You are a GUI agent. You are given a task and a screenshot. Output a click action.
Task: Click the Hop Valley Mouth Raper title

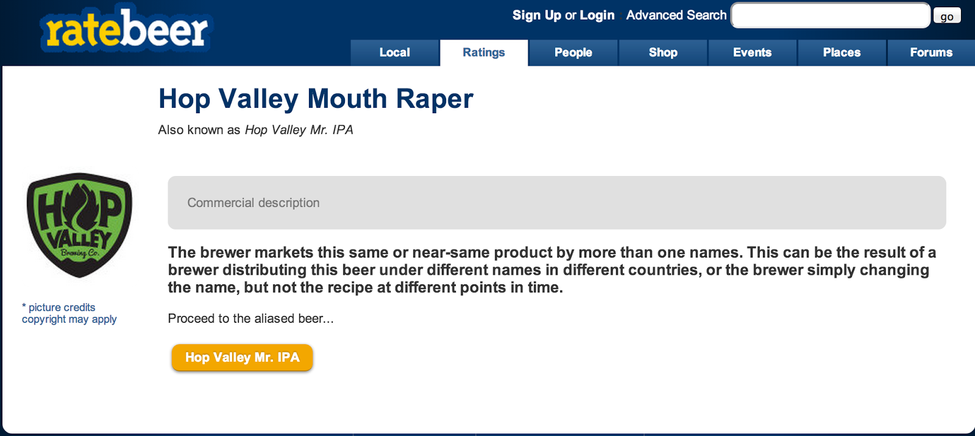coord(316,99)
